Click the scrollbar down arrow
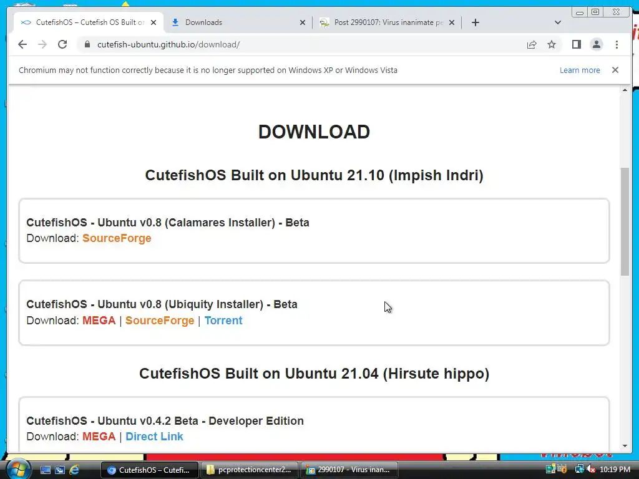The image size is (639, 479). click(625, 446)
